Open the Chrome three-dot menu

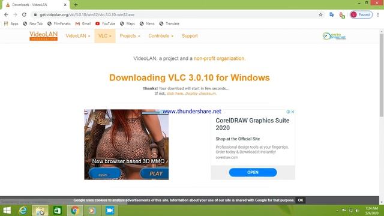tap(378, 14)
